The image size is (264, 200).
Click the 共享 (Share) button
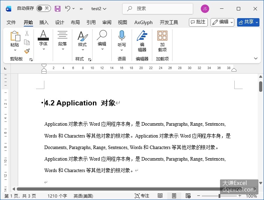click(x=248, y=22)
